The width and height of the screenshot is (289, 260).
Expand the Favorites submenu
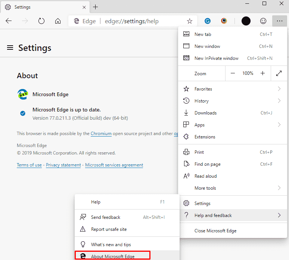tap(233, 89)
